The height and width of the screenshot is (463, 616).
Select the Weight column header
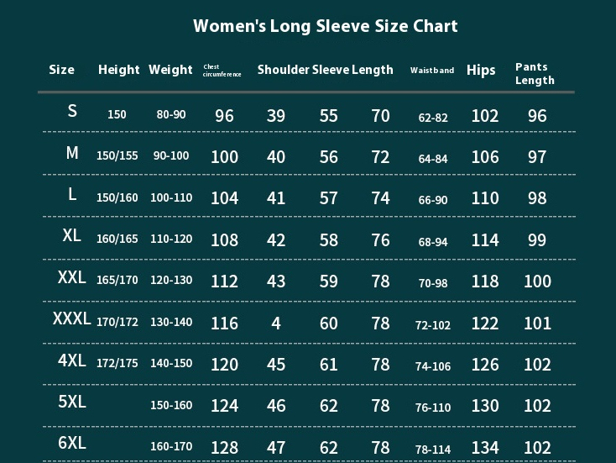[170, 70]
